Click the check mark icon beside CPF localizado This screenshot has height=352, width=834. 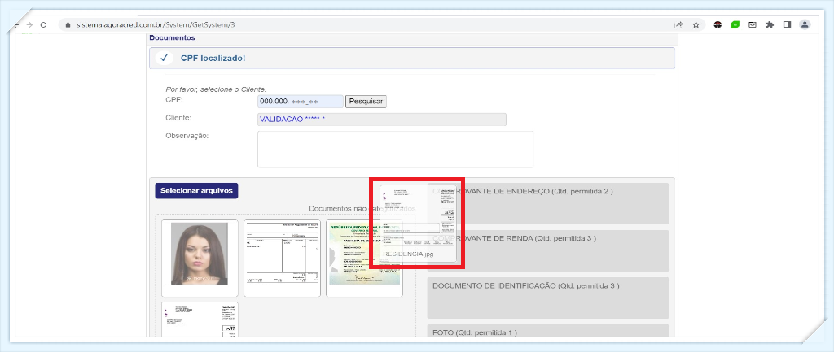[x=165, y=58]
